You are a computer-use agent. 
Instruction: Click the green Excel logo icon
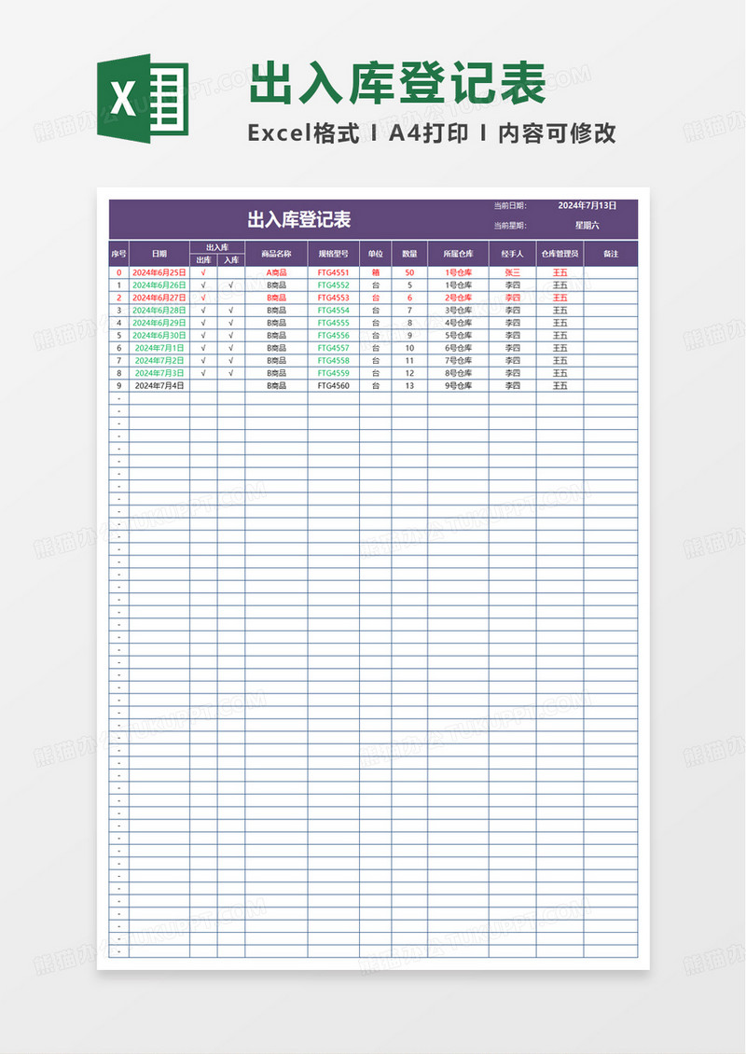[x=143, y=99]
